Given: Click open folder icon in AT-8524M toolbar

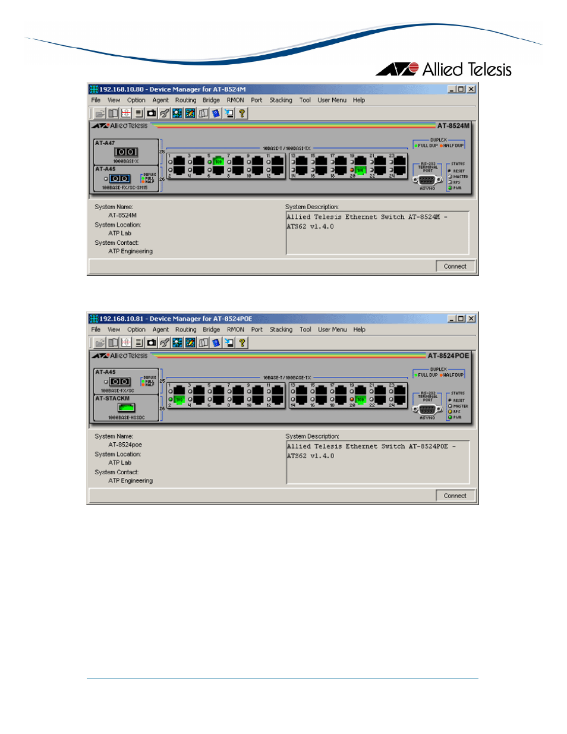Looking at the screenshot, I should click(x=100, y=113).
